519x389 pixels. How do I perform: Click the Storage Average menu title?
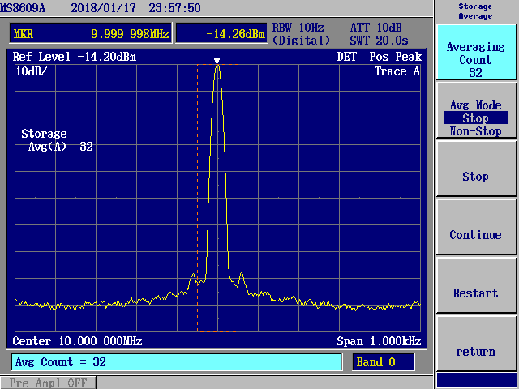click(x=475, y=11)
